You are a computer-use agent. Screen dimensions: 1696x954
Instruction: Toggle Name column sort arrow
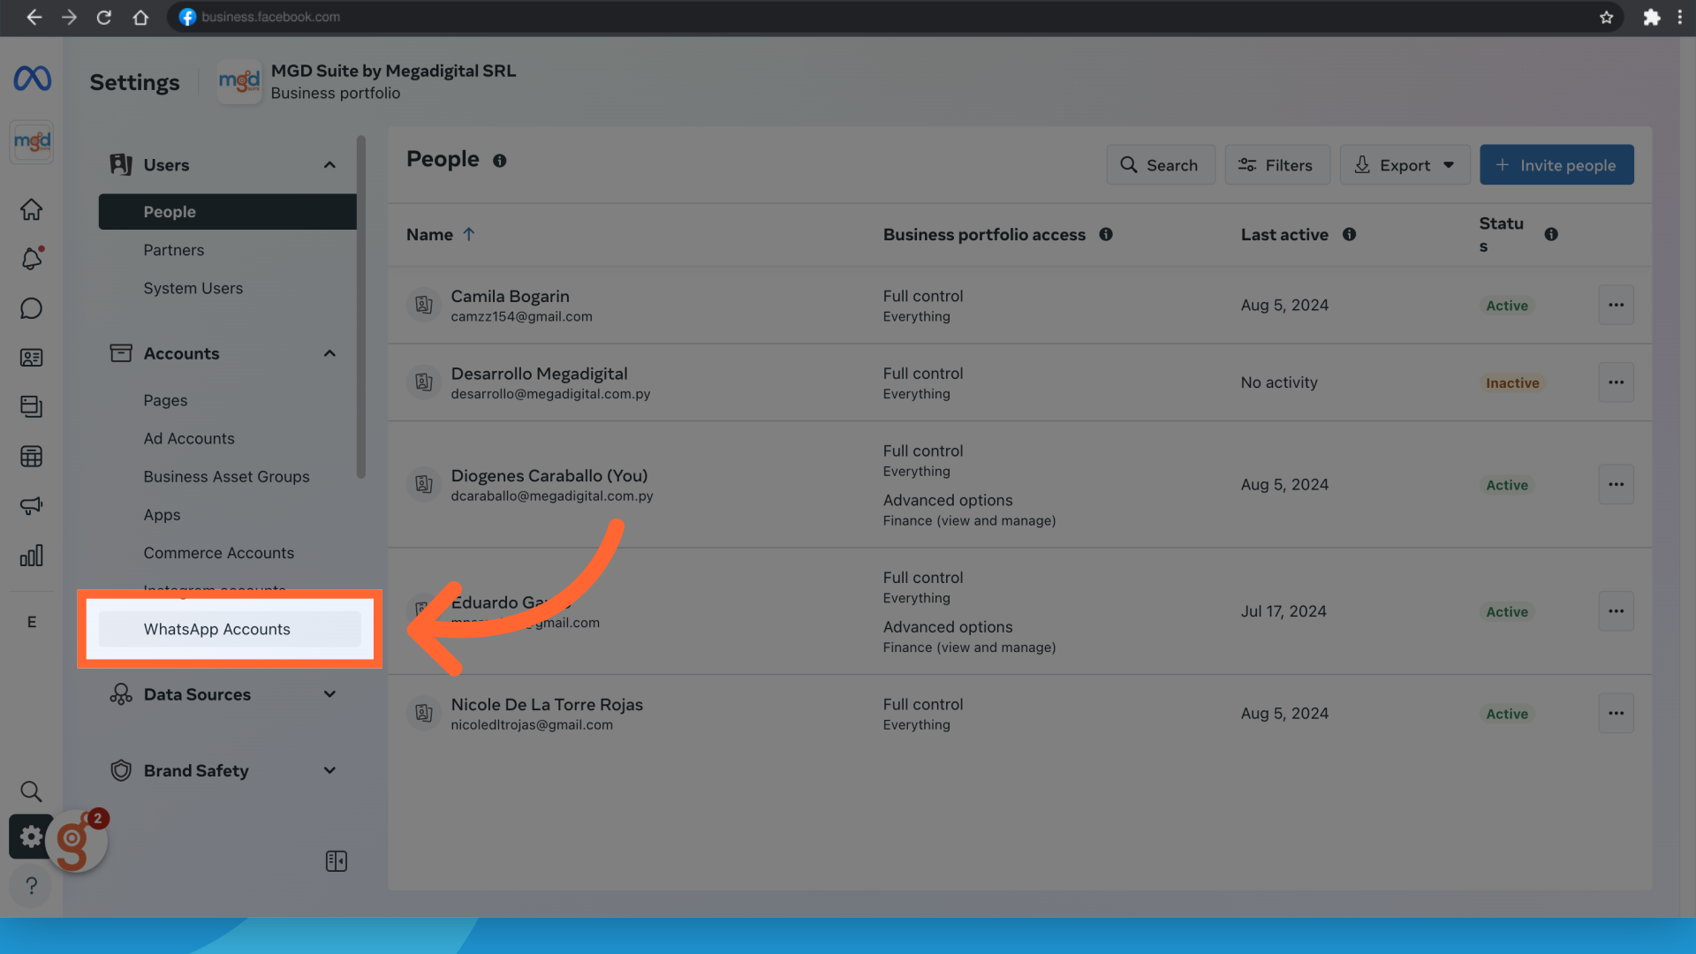coord(469,234)
